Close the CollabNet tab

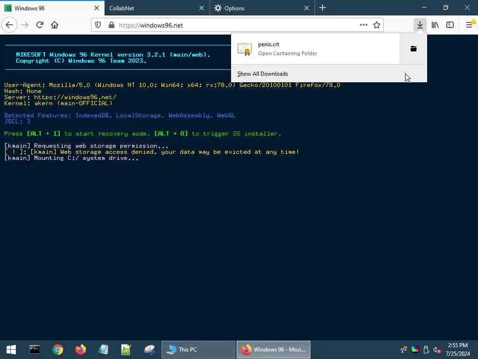pyautogui.click(x=202, y=8)
